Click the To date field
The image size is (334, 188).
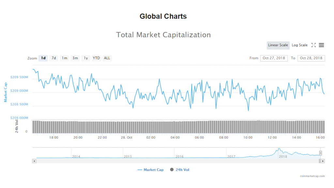click(x=311, y=58)
